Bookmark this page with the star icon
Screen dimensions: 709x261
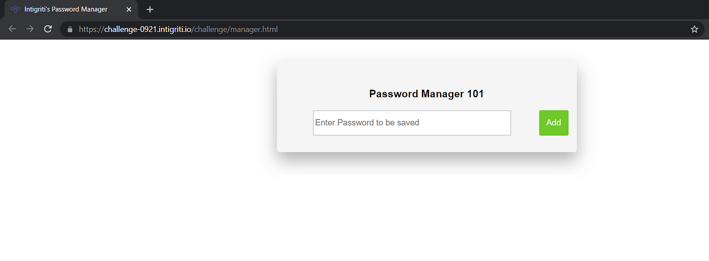coord(694,29)
